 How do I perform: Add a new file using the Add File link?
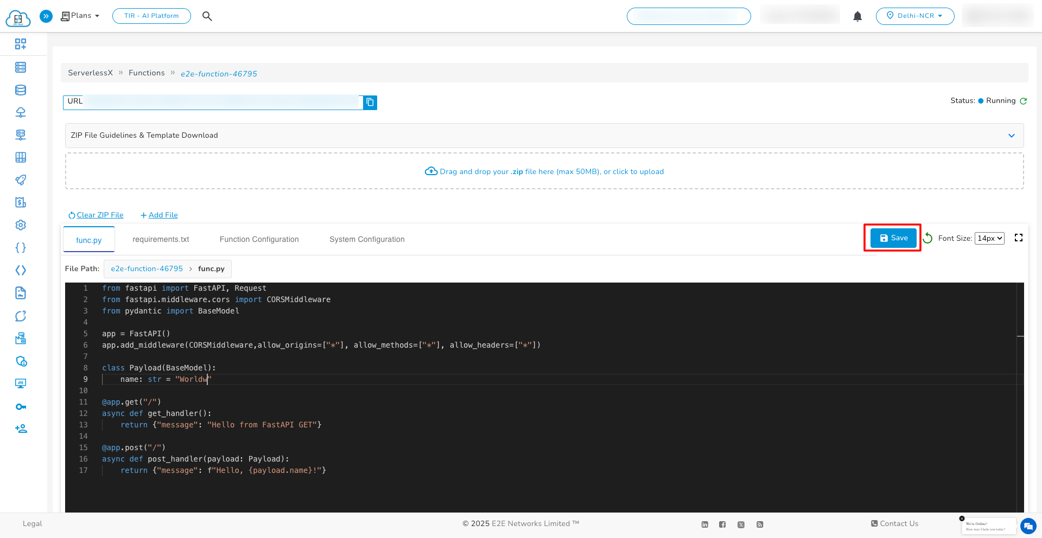158,215
